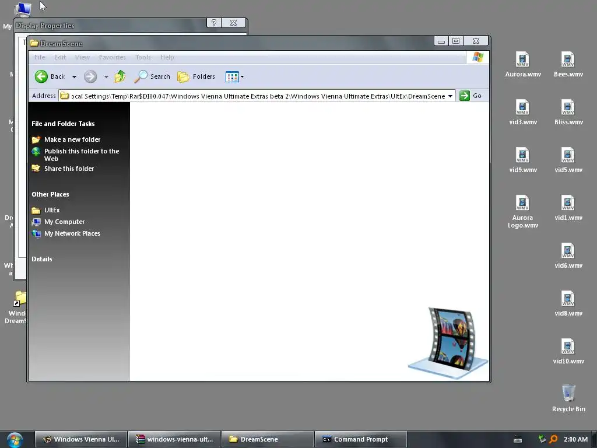Switch to Command Prompt taskbar button

click(360, 439)
